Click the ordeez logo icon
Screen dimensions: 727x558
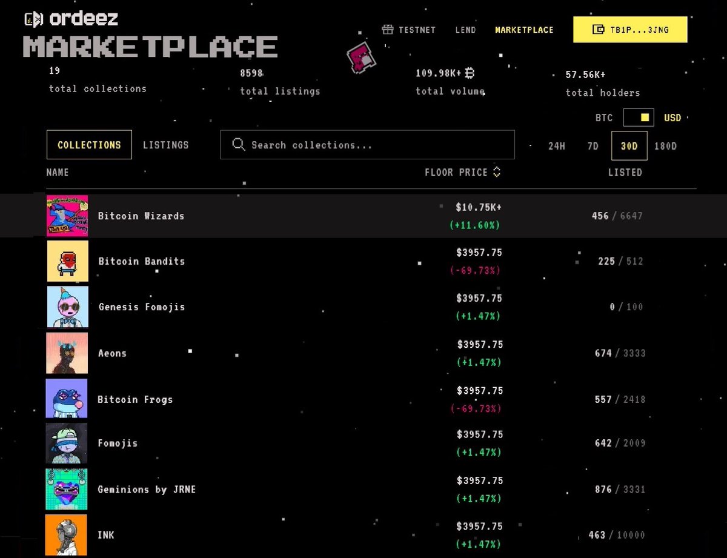coord(34,19)
